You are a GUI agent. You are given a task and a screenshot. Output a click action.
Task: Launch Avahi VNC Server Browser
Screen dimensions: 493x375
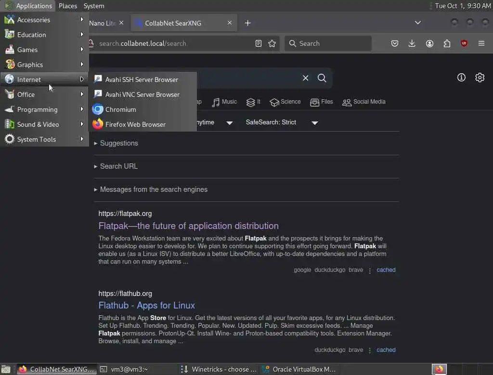143,94
